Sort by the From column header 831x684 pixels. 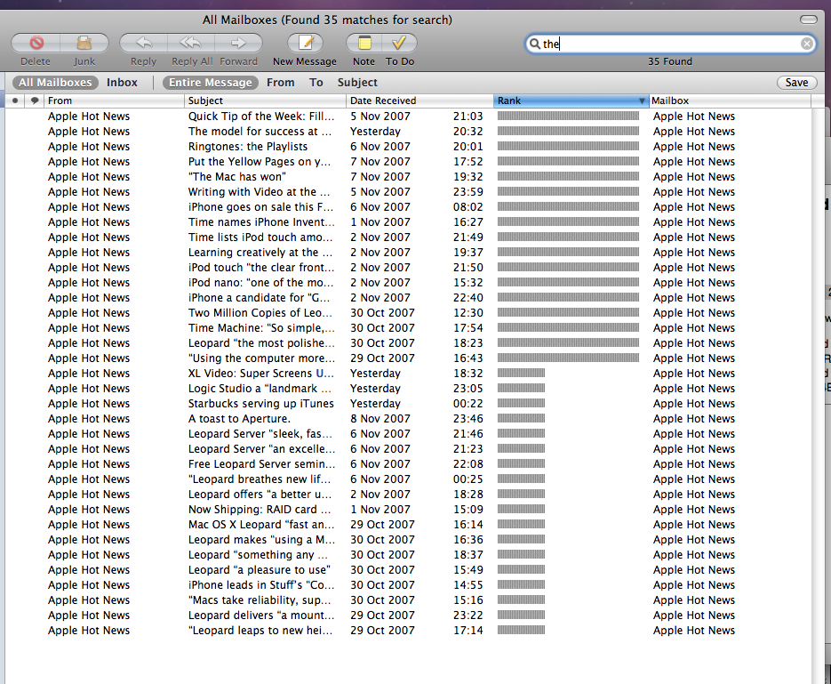[115, 101]
